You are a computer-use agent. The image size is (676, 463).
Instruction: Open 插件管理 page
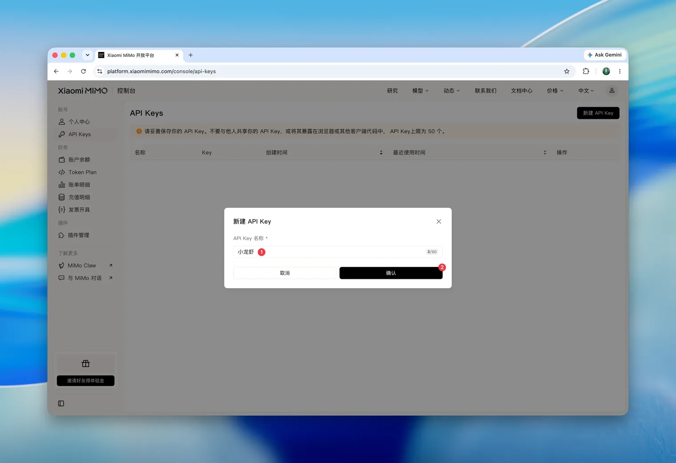(86, 235)
